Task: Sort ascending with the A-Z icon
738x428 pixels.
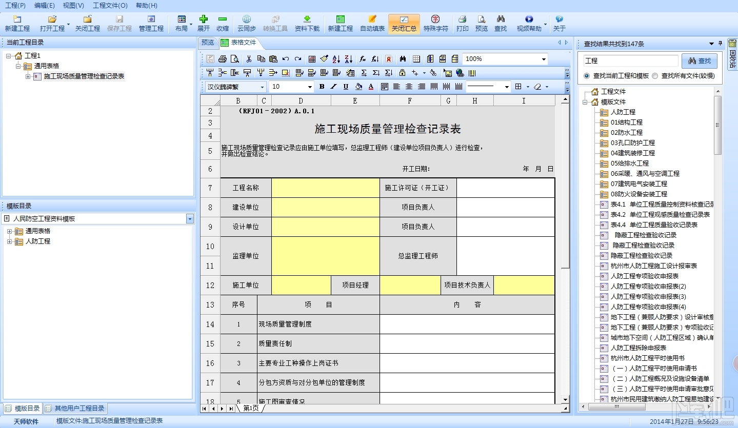Action: point(336,59)
